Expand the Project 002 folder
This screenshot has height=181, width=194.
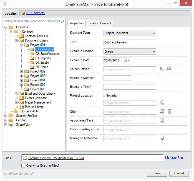tap(21, 71)
